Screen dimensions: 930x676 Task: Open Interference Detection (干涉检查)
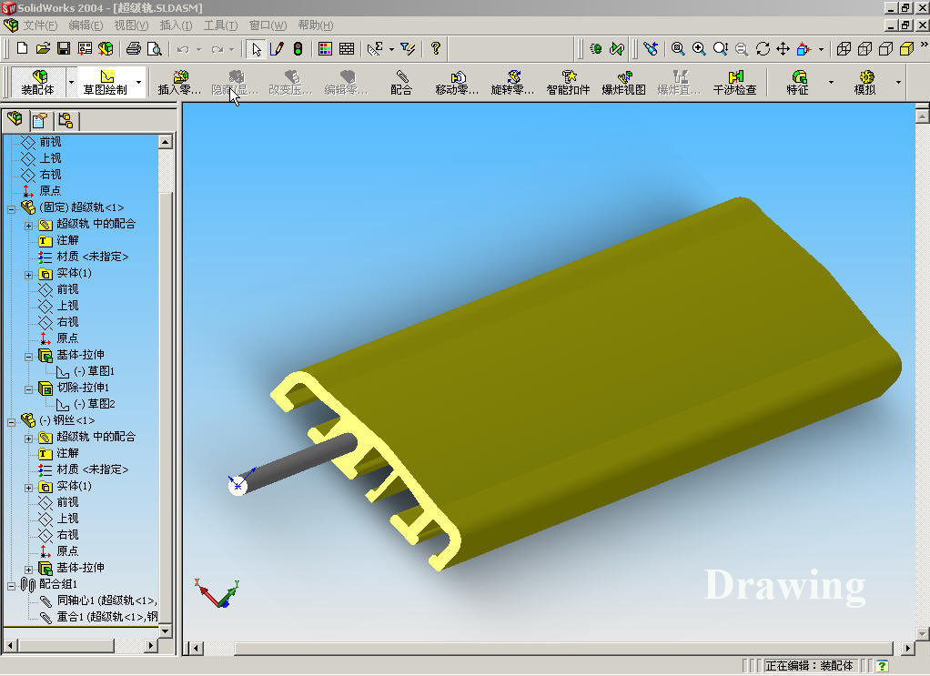click(x=734, y=82)
